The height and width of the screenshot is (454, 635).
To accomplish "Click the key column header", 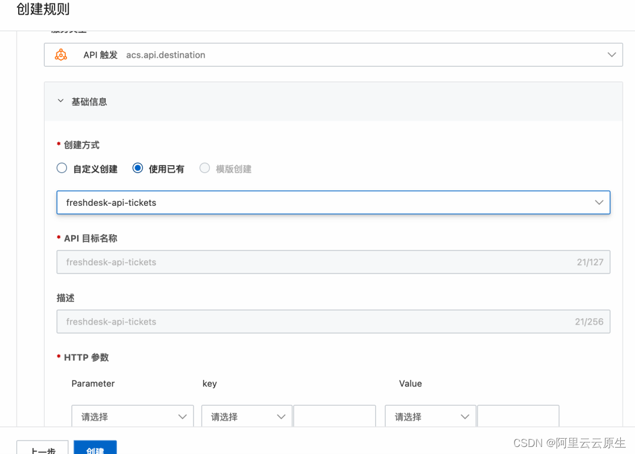I will click(210, 383).
